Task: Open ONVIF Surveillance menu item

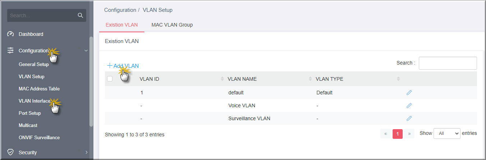Action: click(x=39, y=137)
